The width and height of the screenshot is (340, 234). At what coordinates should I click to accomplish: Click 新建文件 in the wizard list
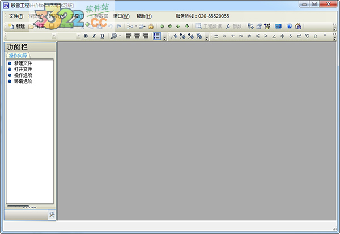tap(23, 63)
